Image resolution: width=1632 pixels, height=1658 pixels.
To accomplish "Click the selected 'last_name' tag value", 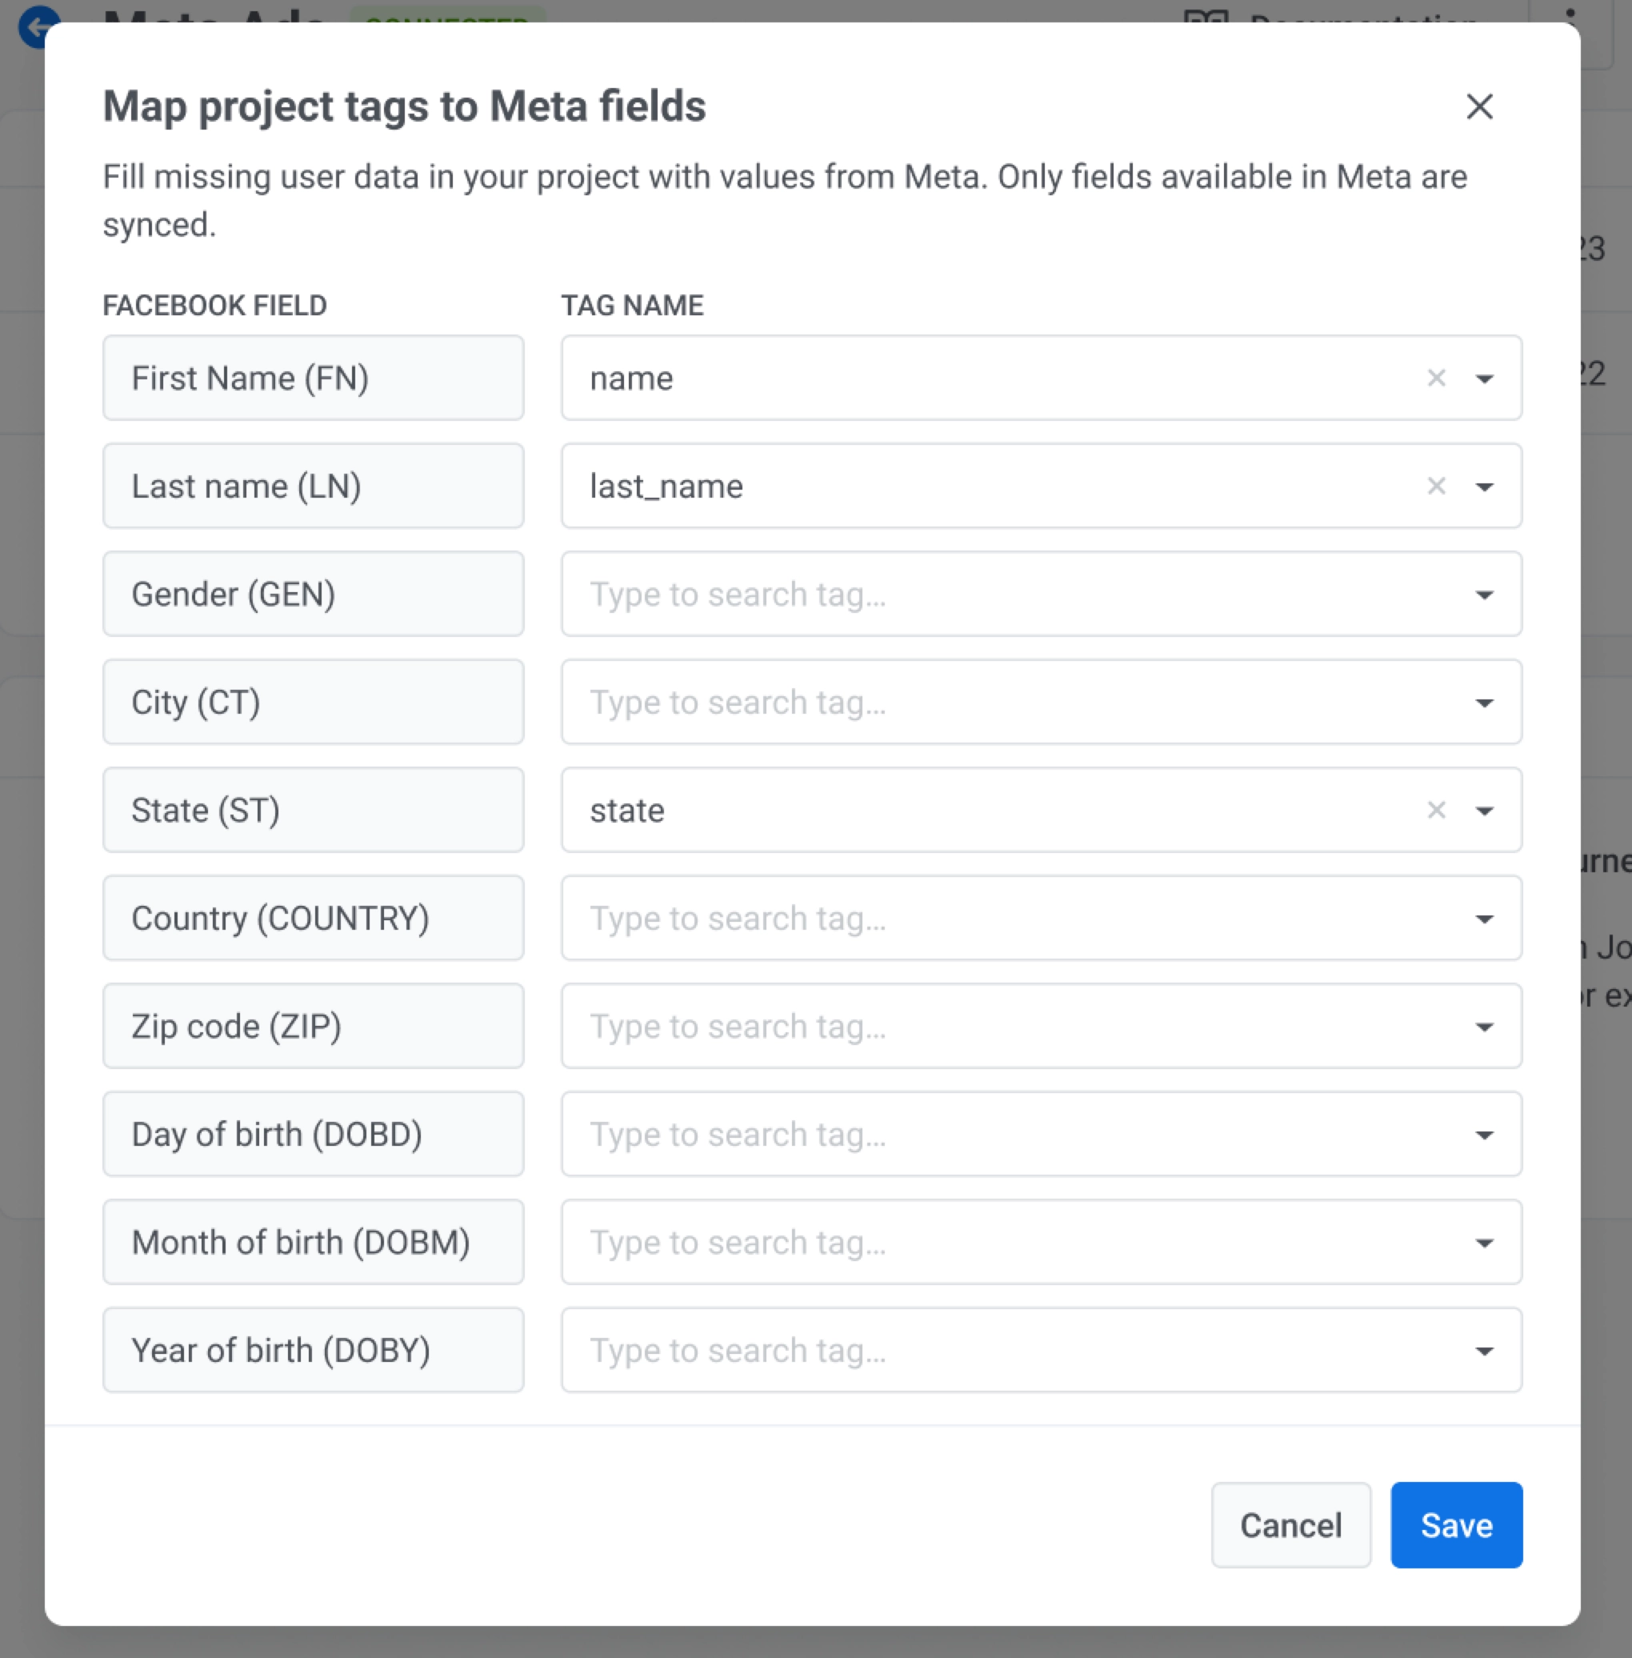I will (x=666, y=486).
